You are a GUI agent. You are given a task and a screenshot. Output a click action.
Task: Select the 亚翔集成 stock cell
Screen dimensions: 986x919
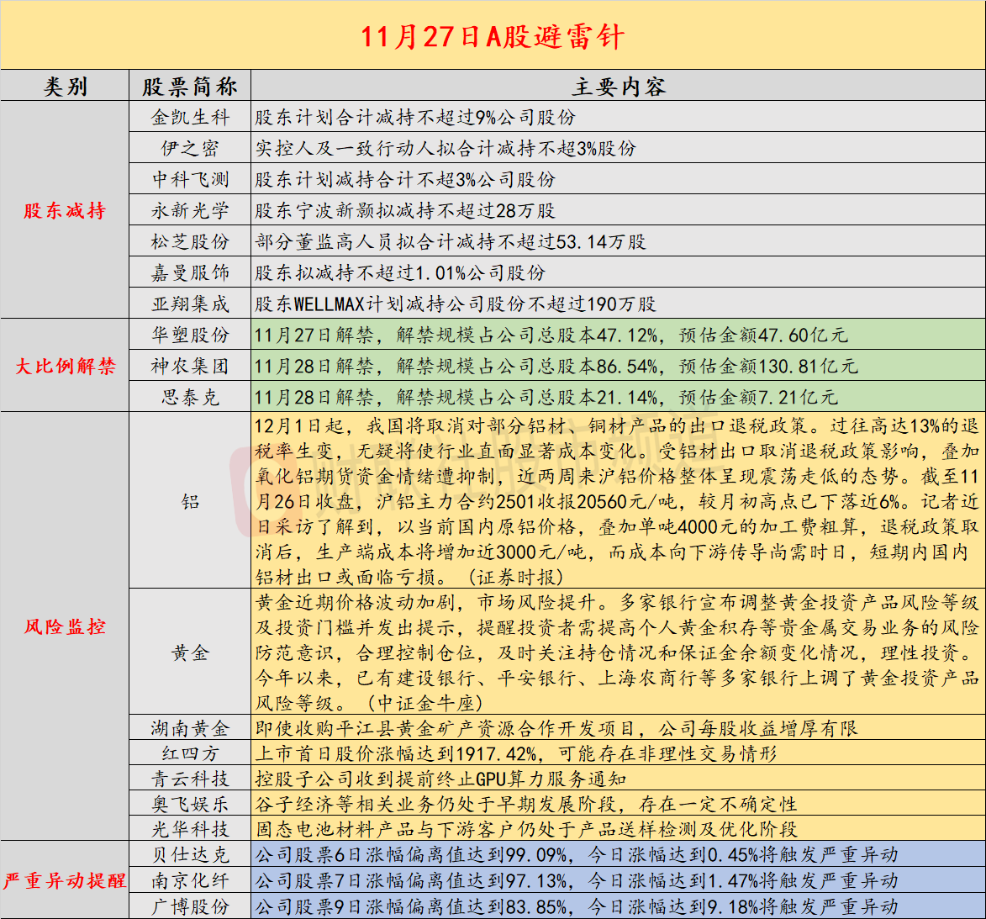point(190,304)
